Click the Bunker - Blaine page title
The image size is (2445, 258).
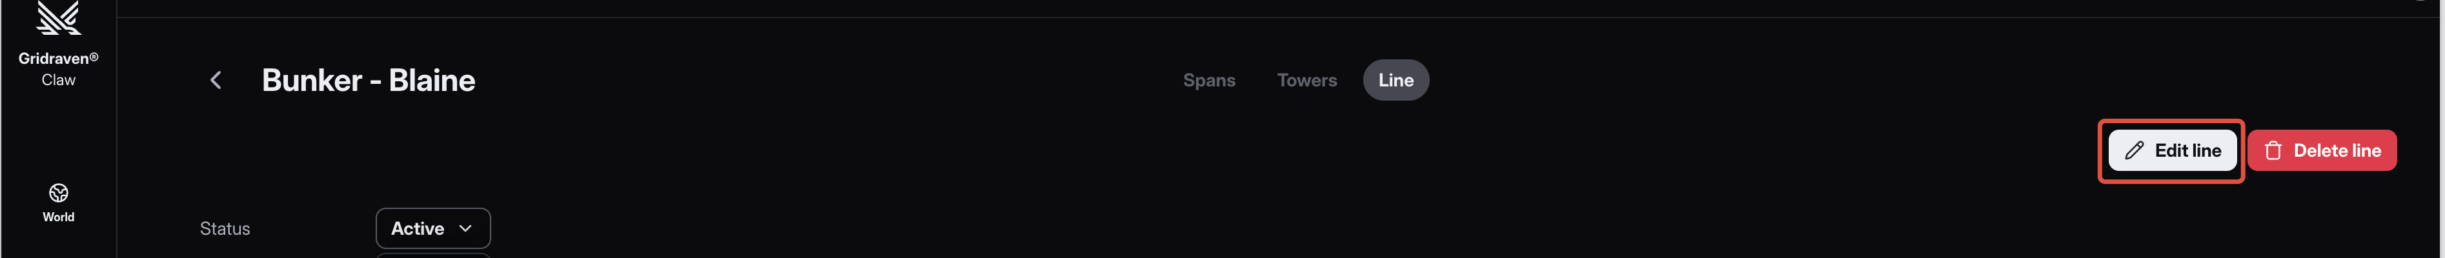[369, 81]
